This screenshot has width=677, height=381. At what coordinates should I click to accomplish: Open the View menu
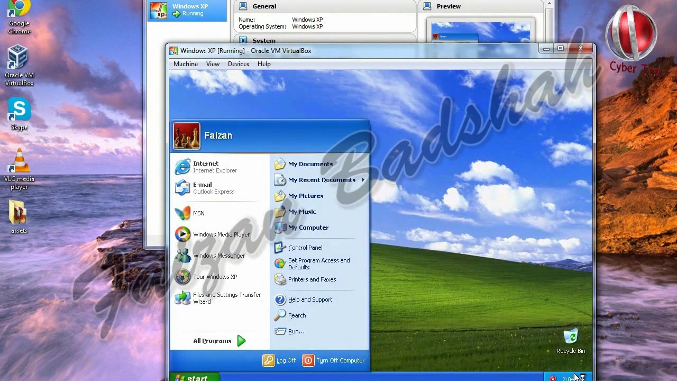(213, 64)
